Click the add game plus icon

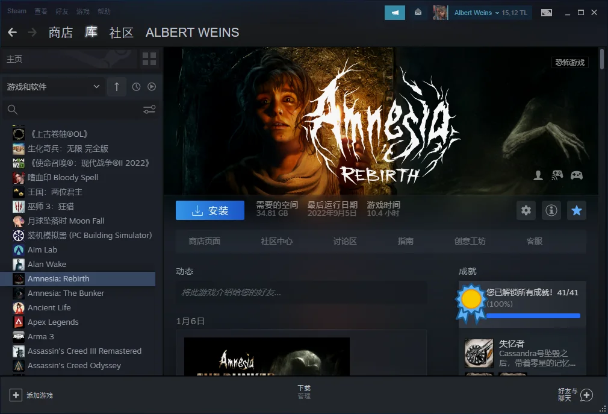coord(16,395)
